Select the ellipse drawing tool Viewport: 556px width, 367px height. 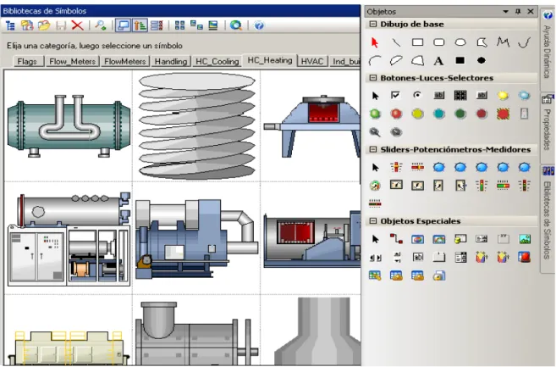[460, 42]
